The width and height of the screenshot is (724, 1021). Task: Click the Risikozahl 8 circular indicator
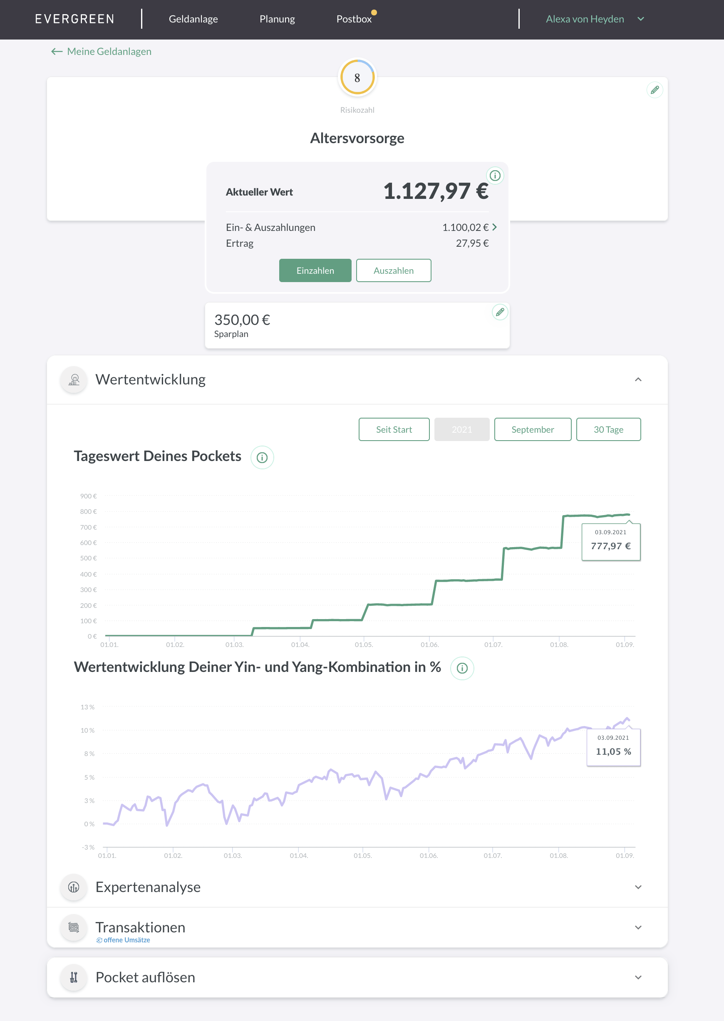(357, 77)
